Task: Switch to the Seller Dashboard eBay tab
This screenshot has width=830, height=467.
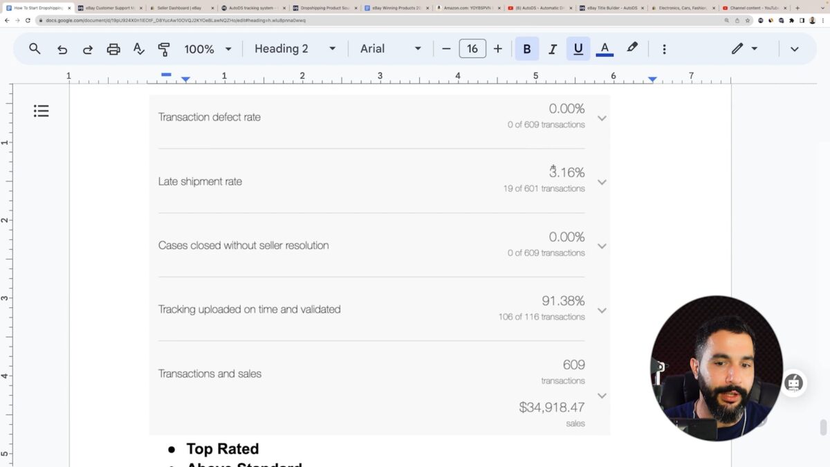Action: 181,8
